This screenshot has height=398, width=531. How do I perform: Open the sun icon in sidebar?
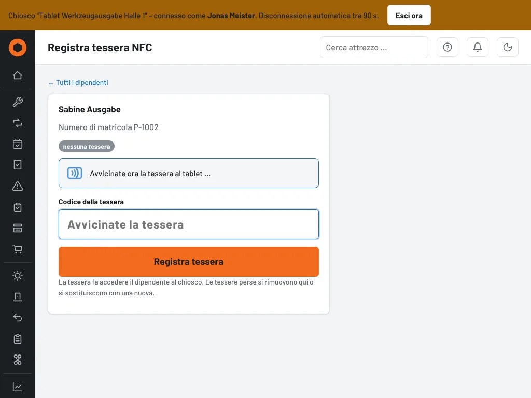coord(18,276)
